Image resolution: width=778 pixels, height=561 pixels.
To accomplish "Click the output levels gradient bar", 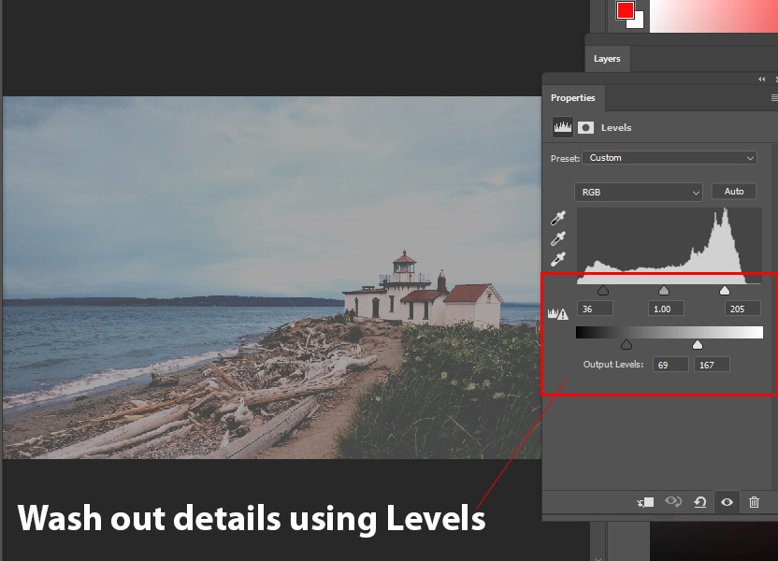I will pyautogui.click(x=670, y=332).
